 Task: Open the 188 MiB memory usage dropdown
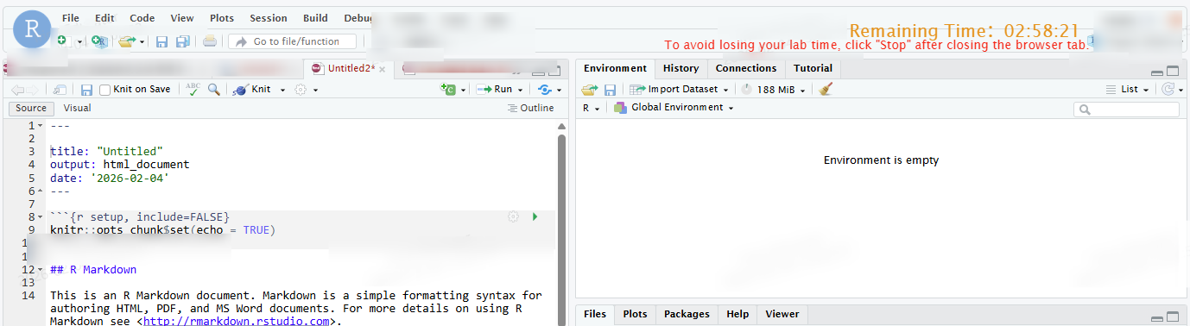[774, 90]
